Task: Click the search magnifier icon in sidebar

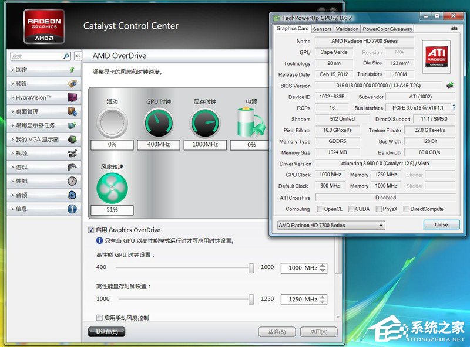Action: pos(66,56)
